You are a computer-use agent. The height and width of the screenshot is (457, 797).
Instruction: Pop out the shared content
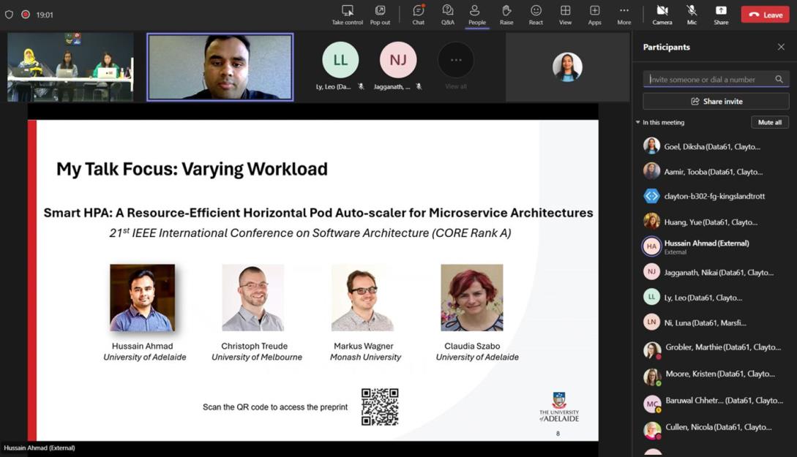tap(380, 15)
